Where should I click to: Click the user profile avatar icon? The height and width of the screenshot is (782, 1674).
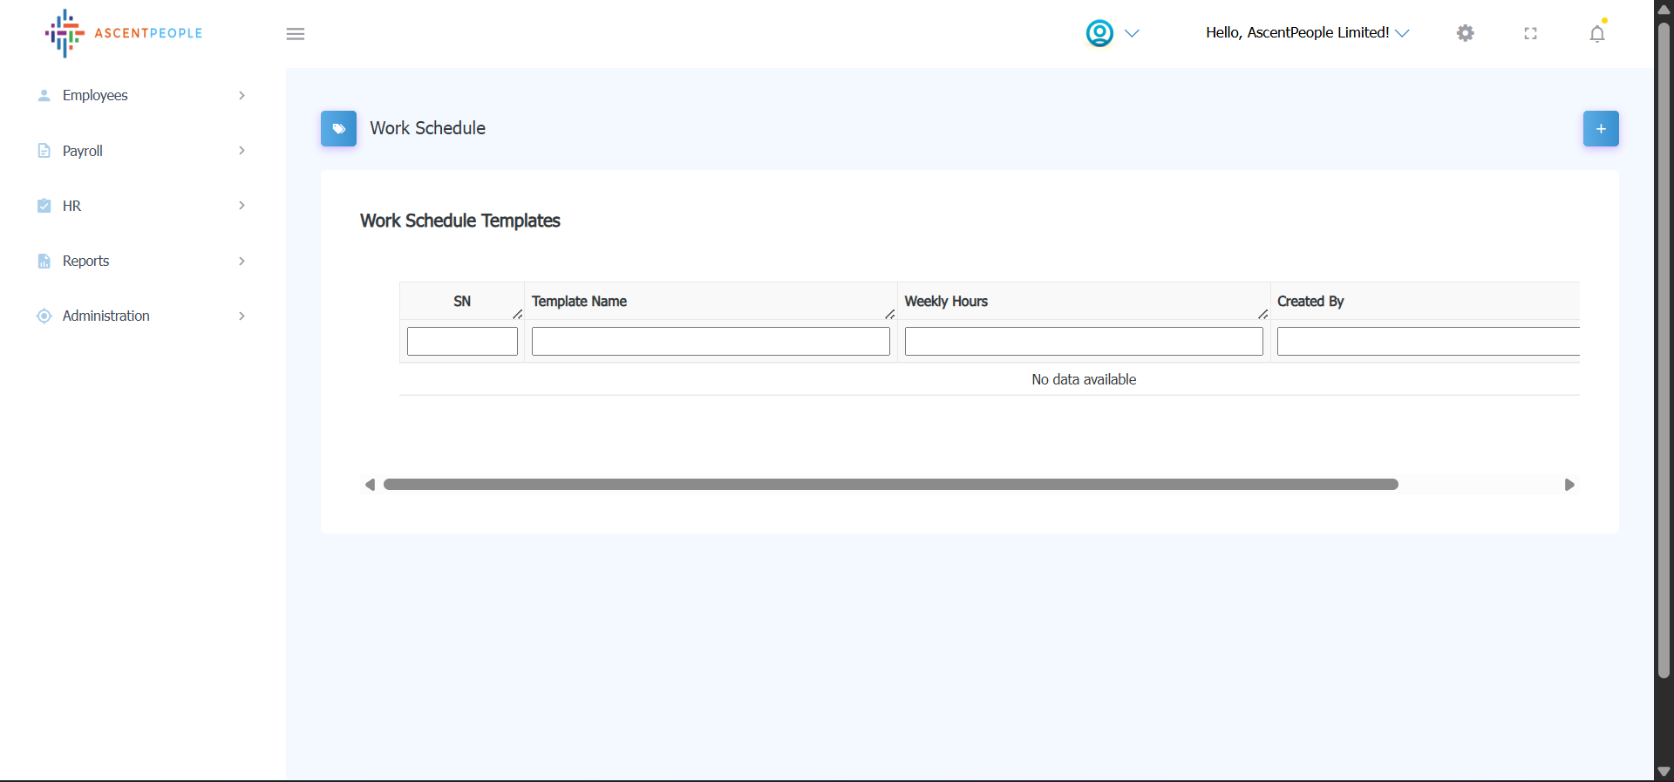coord(1099,33)
